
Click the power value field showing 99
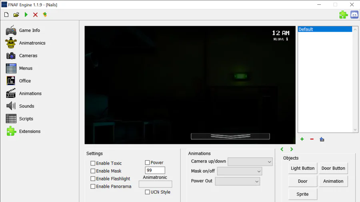pyautogui.click(x=155, y=170)
